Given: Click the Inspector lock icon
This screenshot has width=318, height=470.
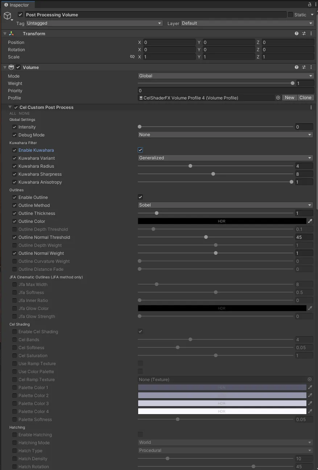Looking at the screenshot, I should point(309,5).
